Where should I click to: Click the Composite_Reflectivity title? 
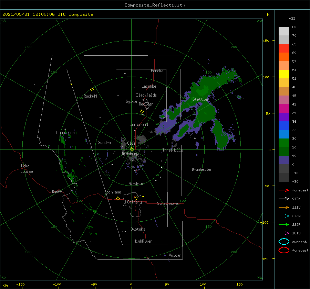[155, 5]
